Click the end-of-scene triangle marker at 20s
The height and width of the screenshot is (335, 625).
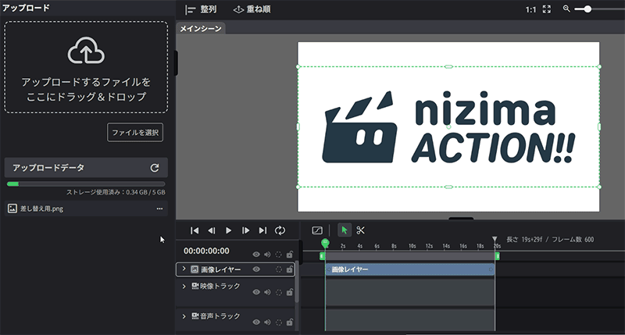pyautogui.click(x=495, y=239)
